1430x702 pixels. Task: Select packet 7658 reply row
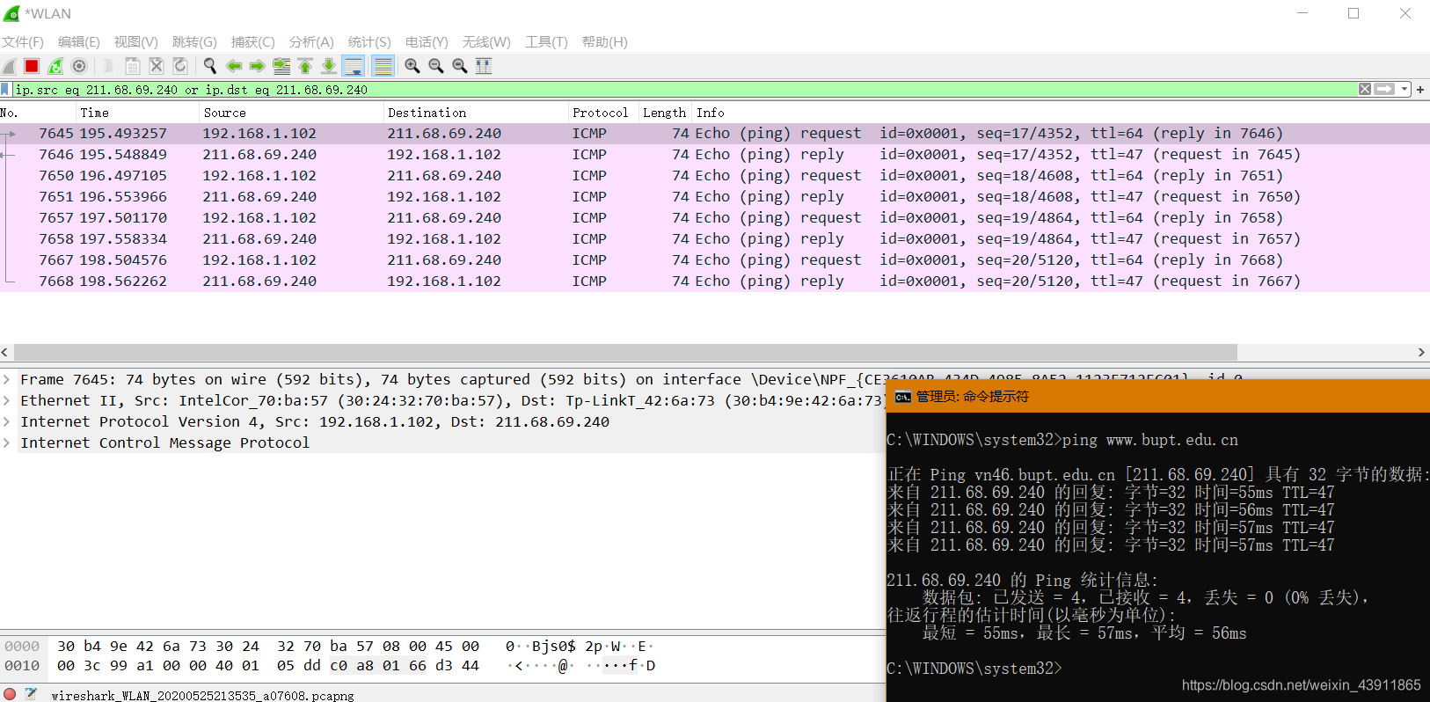coord(715,239)
